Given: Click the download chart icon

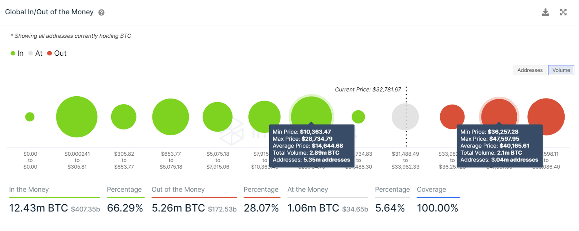Looking at the screenshot, I should click(x=545, y=12).
